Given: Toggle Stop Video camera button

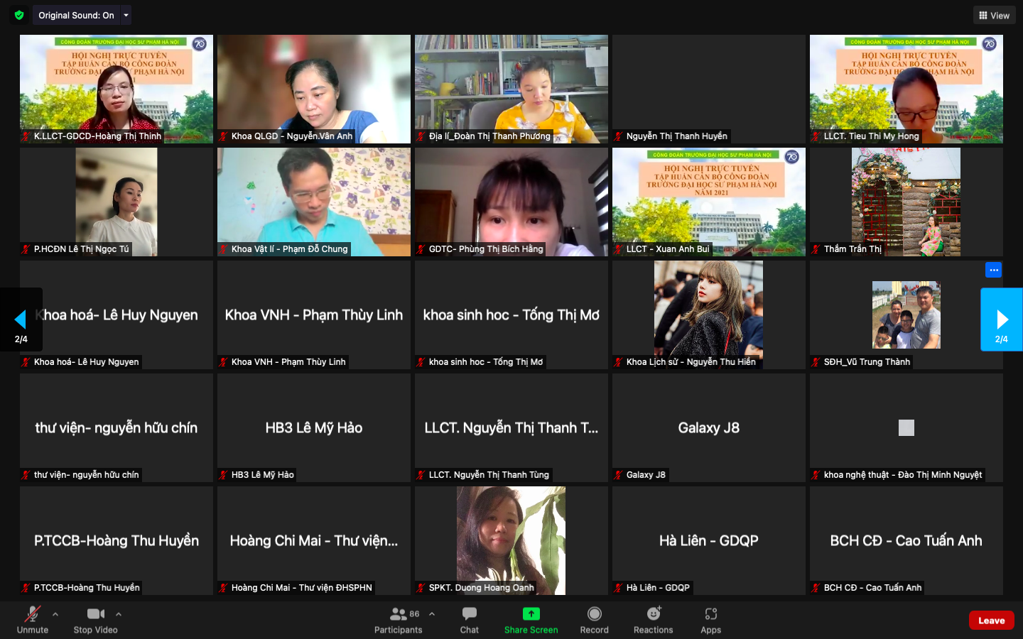Looking at the screenshot, I should point(95,620).
